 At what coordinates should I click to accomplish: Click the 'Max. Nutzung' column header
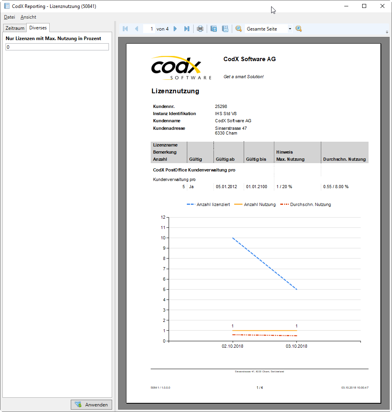coord(290,159)
